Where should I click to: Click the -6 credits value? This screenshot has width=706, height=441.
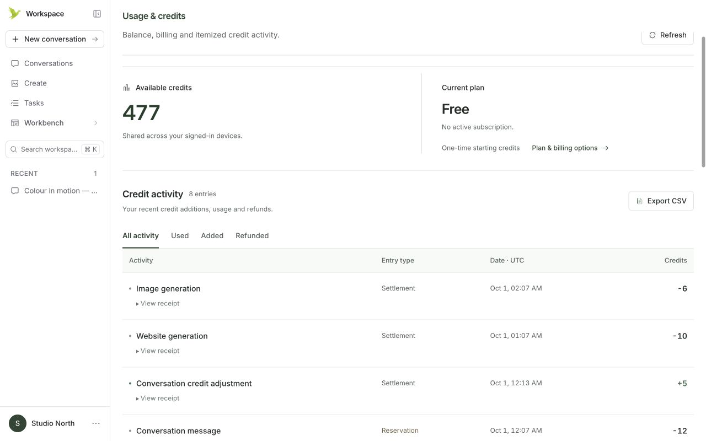(682, 288)
